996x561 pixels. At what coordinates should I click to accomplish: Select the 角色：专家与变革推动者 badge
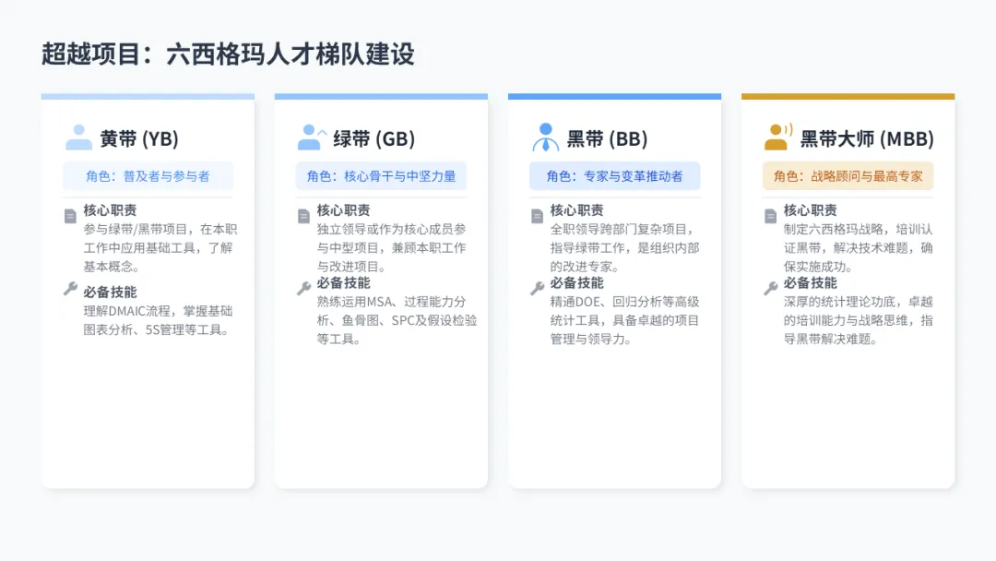[615, 176]
